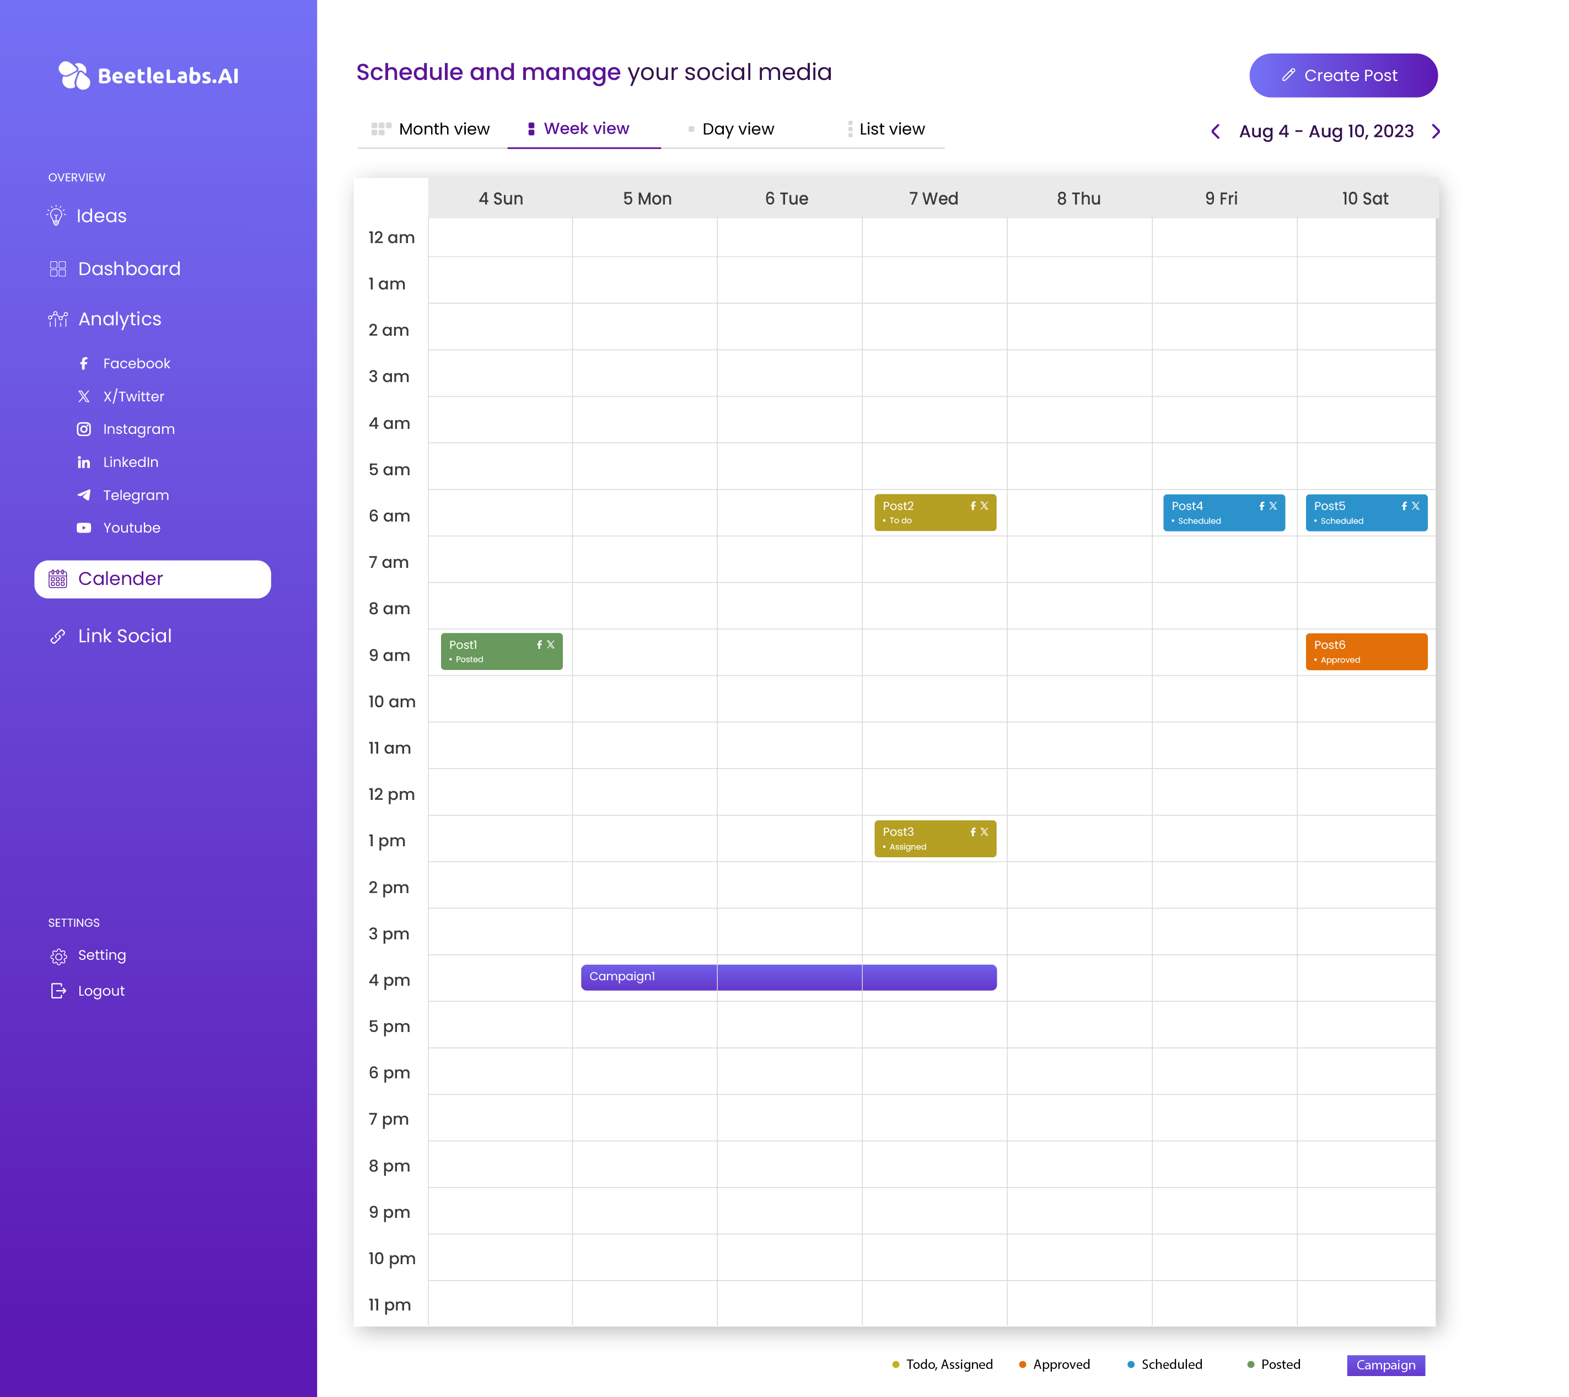Select X/Twitter analytics icon

[84, 397]
